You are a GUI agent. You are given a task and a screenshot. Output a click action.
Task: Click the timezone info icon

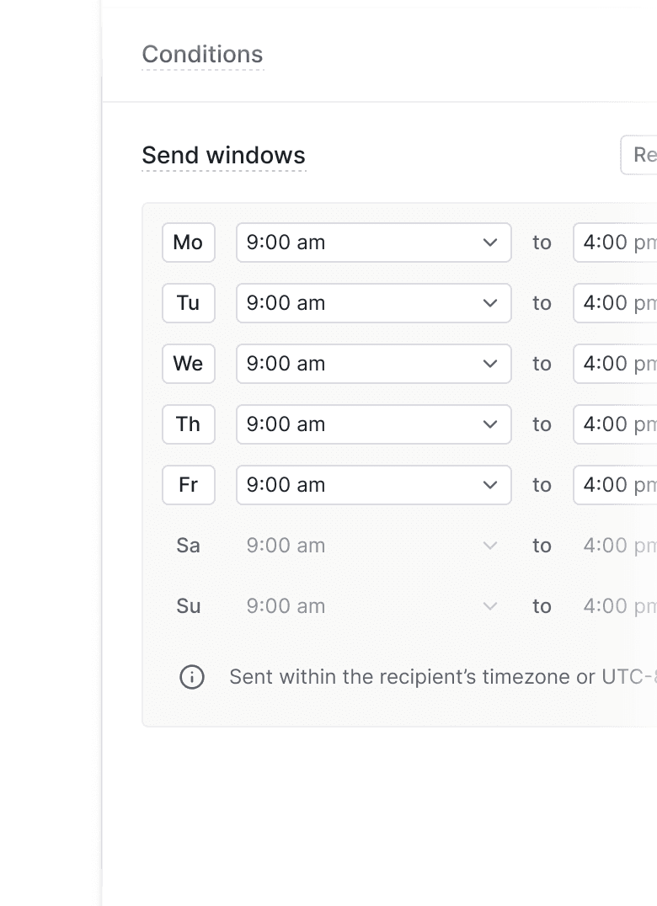(x=191, y=677)
